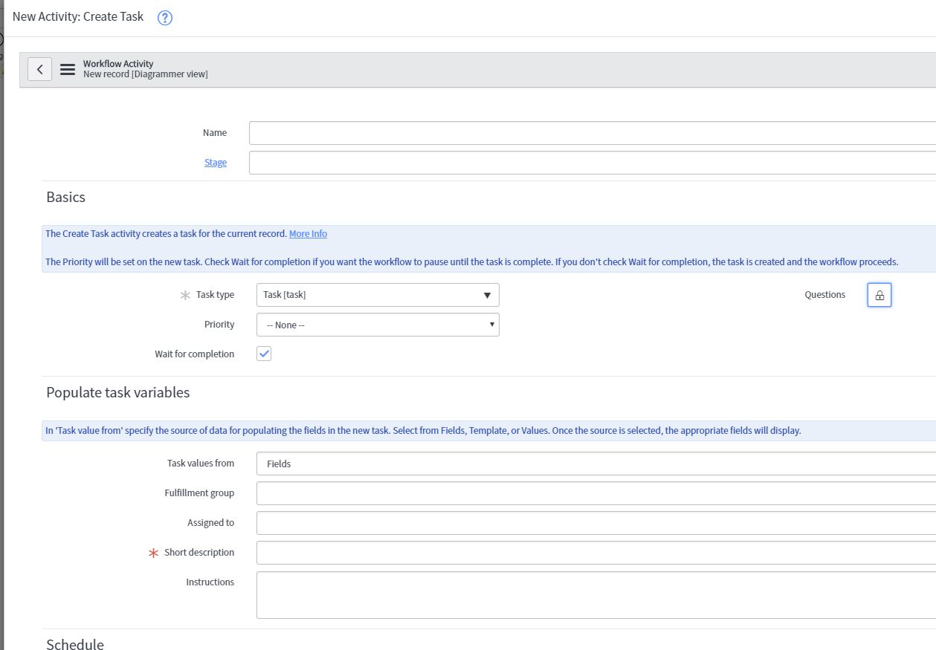Focus the Short description field
Screen dimensions: 936x650
[x=520, y=552]
